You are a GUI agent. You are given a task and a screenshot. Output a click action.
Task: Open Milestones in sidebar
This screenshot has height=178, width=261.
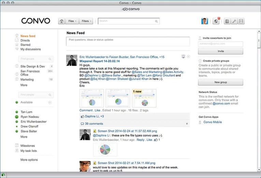[x=28, y=146]
